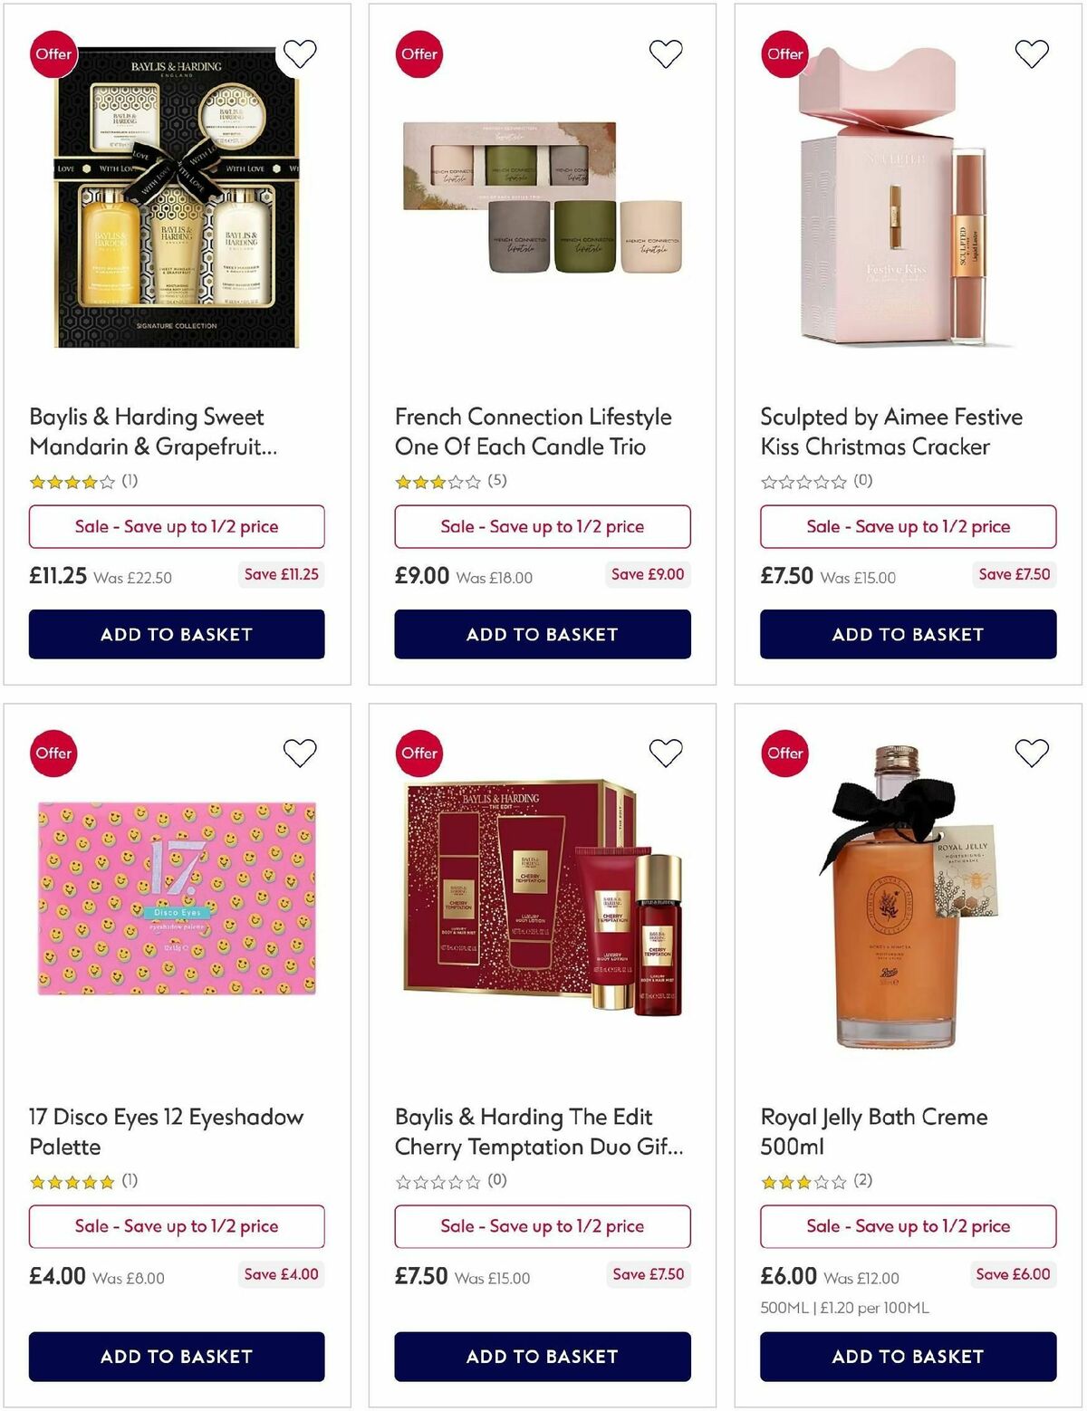Viewport: 1087px width, 1411px height.
Task: Click the heart icon on Baylis & Harding Sweet Mandarin
Action: point(300,53)
